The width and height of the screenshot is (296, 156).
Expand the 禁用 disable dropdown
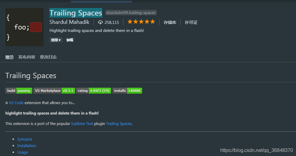pos(56,40)
